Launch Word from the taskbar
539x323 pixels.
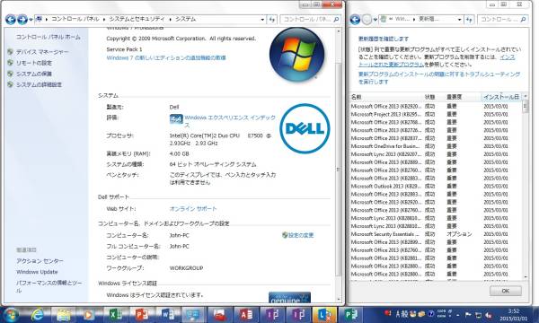point(168,314)
